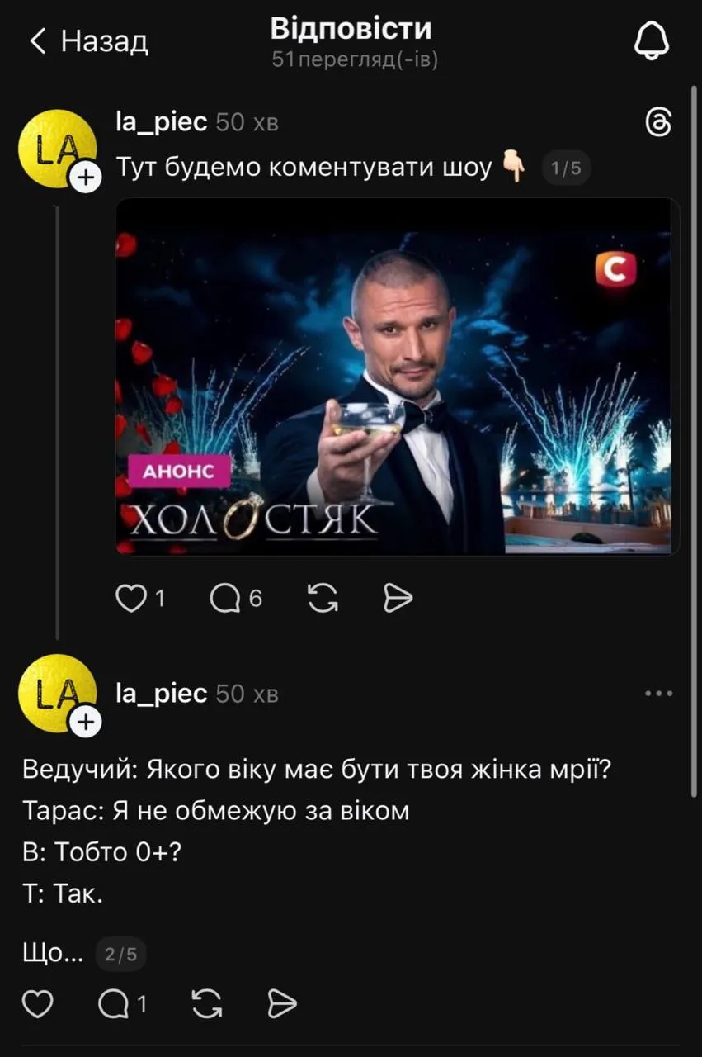Repost the first post
Image resolution: width=702 pixels, height=1057 pixels.
[323, 598]
